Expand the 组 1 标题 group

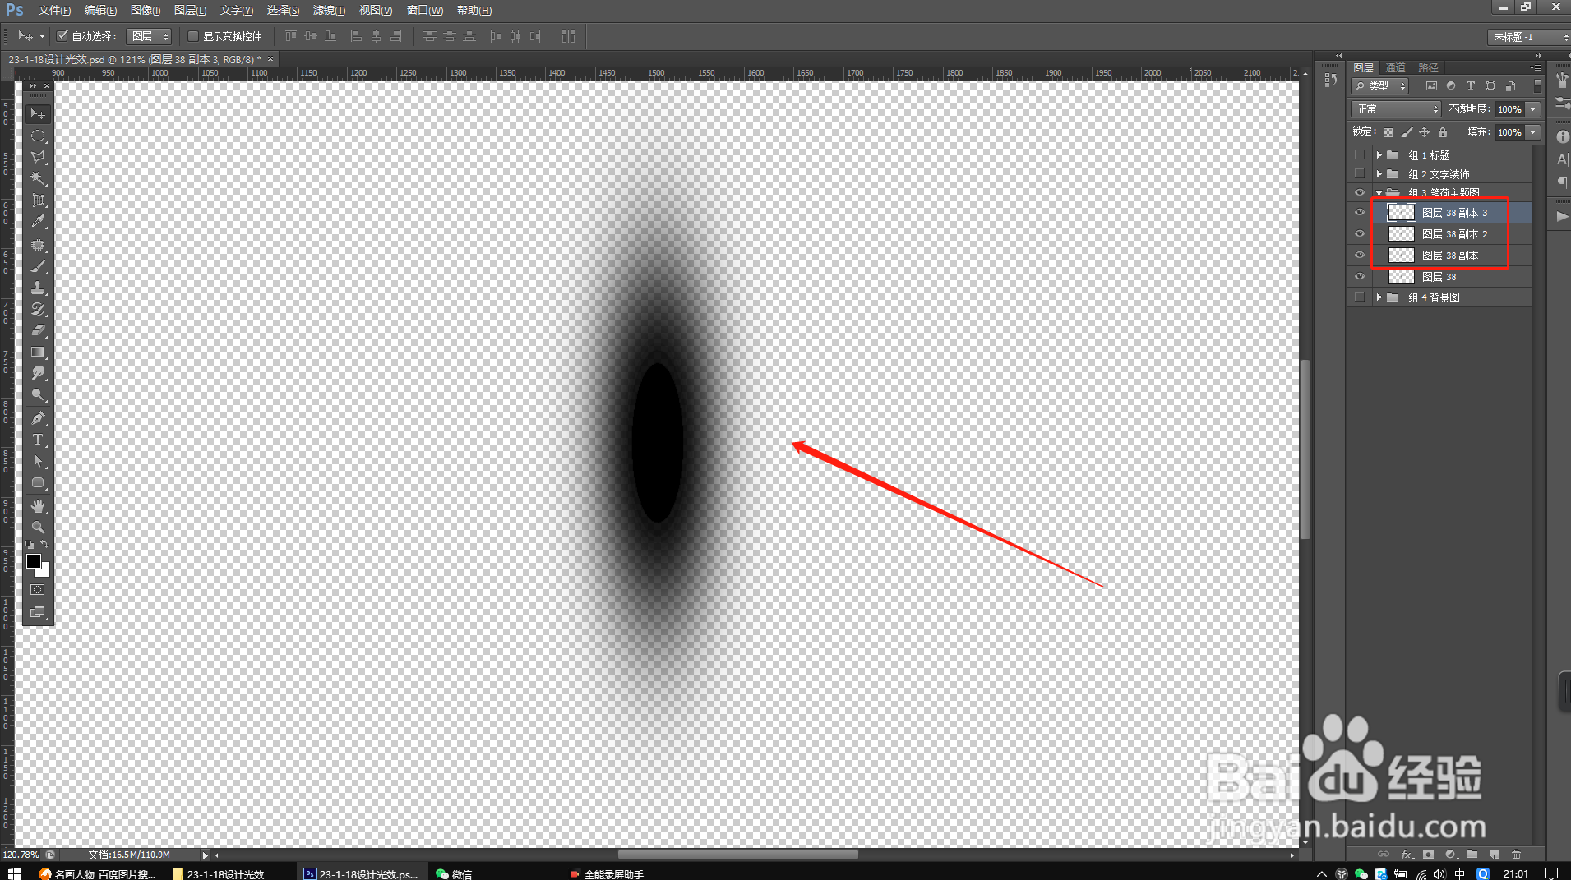click(1379, 154)
